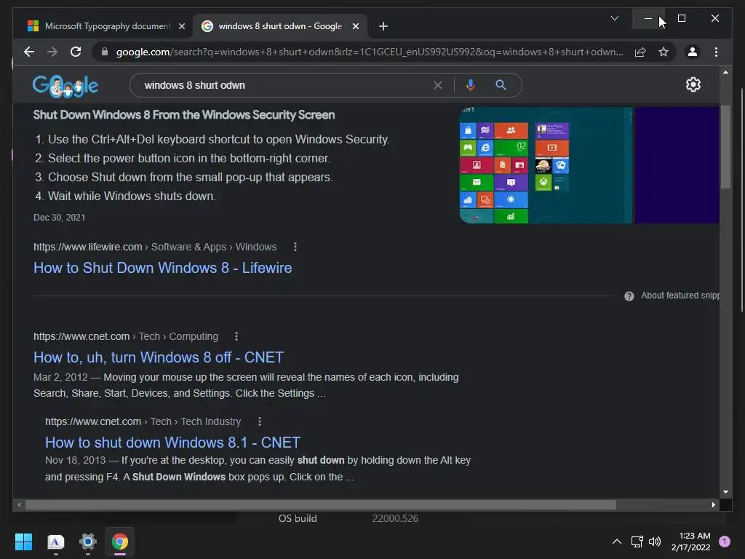Viewport: 745px width, 559px height.
Task: Click the down arrow of vertical scrollbar
Action: [725, 492]
